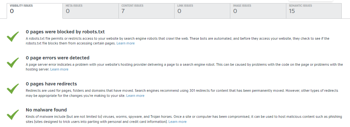Click the malware green checkmark icon
This screenshot has width=350, height=127.
coord(13,115)
